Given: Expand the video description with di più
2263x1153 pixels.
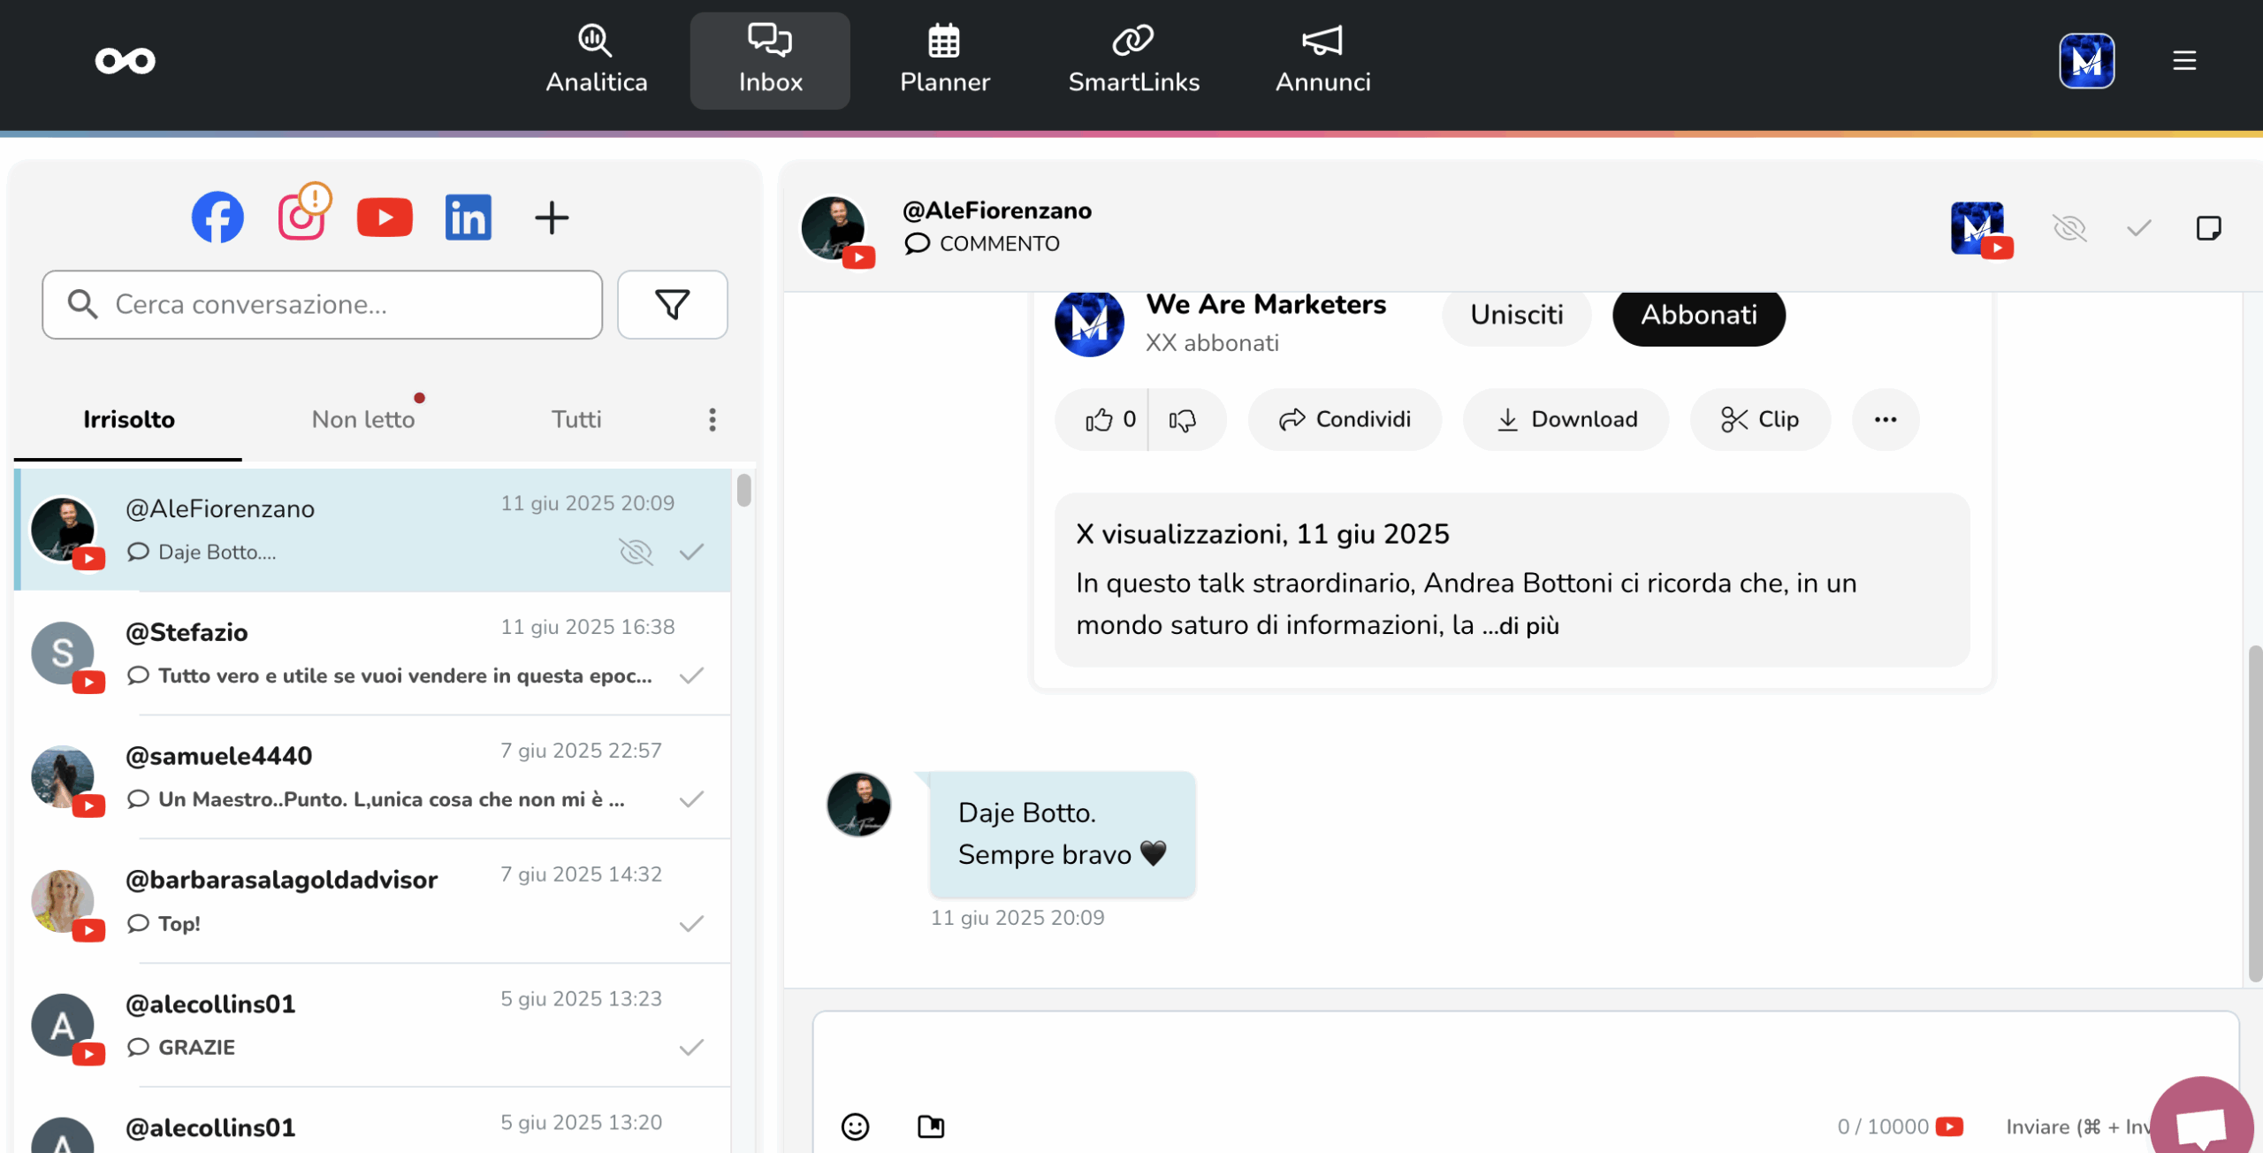Looking at the screenshot, I should coord(1529,626).
